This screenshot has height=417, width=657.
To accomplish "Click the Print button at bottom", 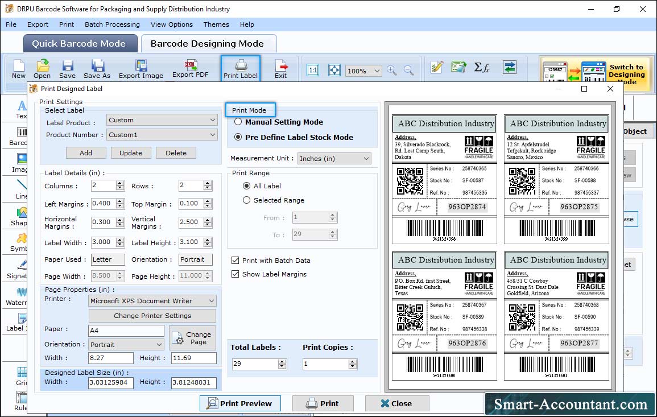I will pos(323,403).
